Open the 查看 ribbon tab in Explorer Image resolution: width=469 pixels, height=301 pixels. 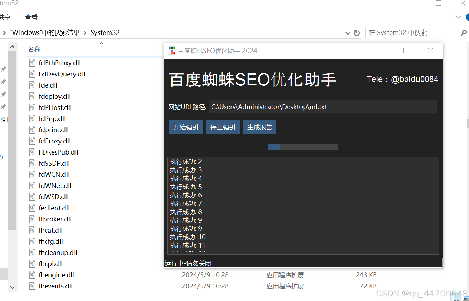31,17
